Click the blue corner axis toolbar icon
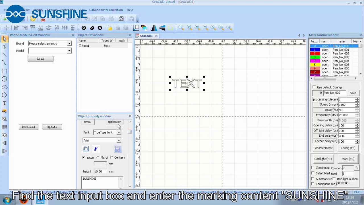Viewport: 364px width, 205px height. (136, 28)
